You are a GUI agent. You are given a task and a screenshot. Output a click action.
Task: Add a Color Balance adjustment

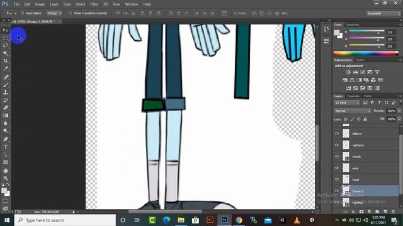point(352,80)
